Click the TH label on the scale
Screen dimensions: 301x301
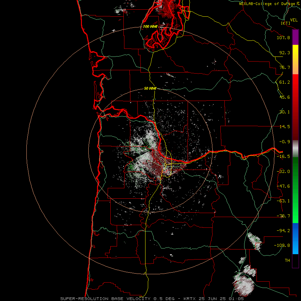coord(287,260)
